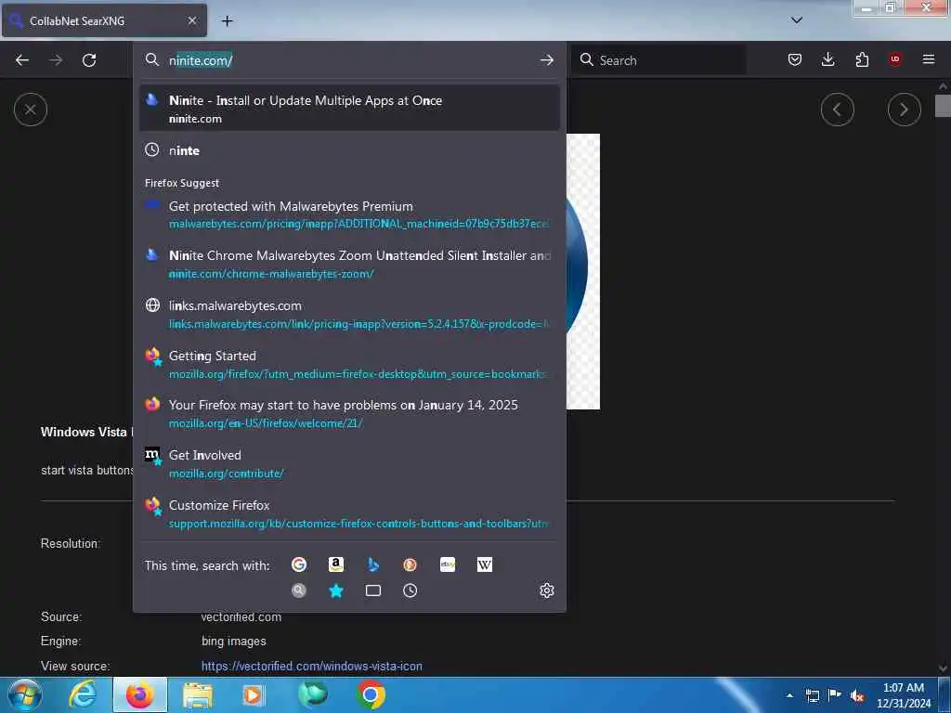The image size is (951, 713).
Task: Click the 'bing images' engine text
Action: [x=233, y=641]
